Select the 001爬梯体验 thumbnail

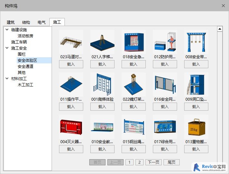point(102,85)
